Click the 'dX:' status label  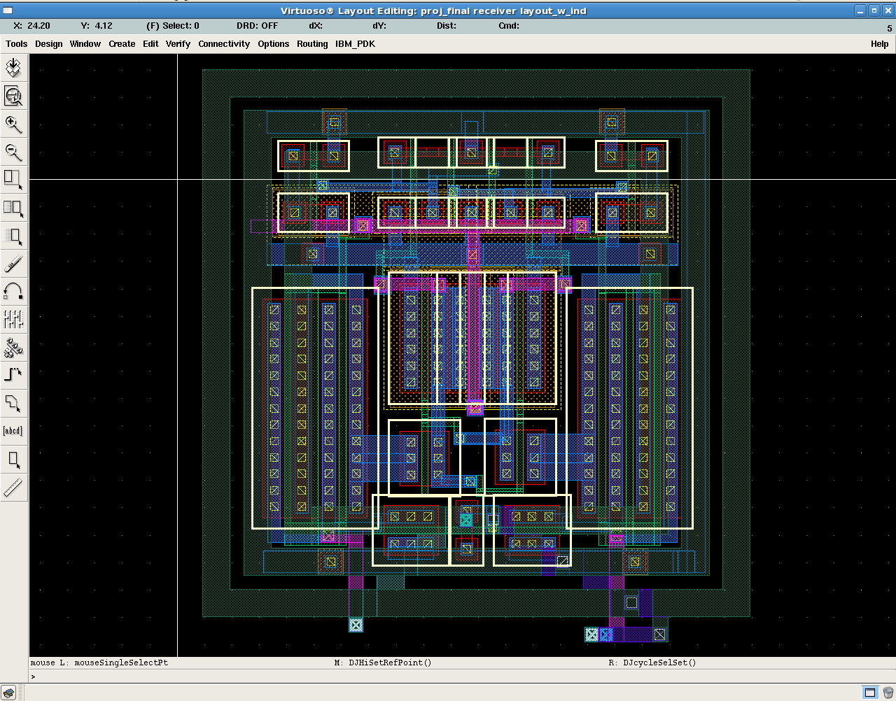[x=316, y=26]
